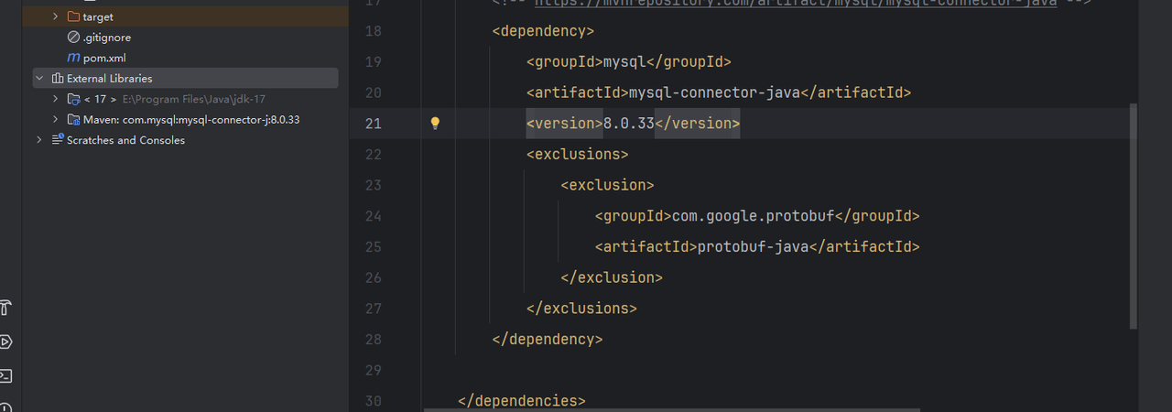1172x412 pixels.
Task: Click on the protobuf-java artifactId text
Action: (x=754, y=247)
